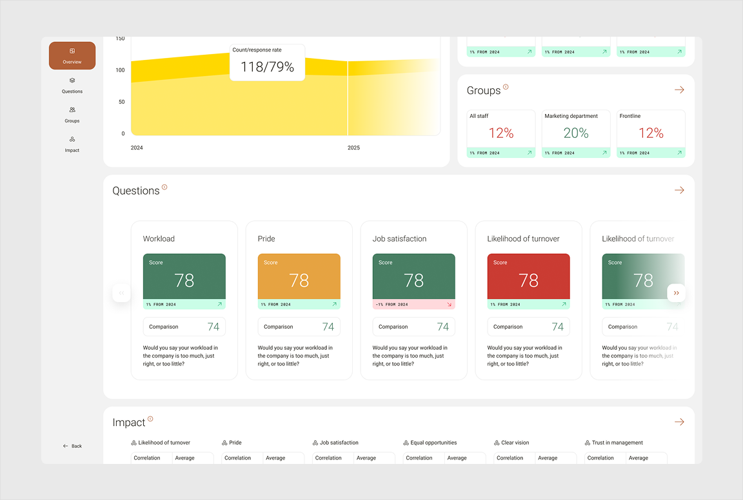Click the info icon beside Groups heading

point(506,86)
